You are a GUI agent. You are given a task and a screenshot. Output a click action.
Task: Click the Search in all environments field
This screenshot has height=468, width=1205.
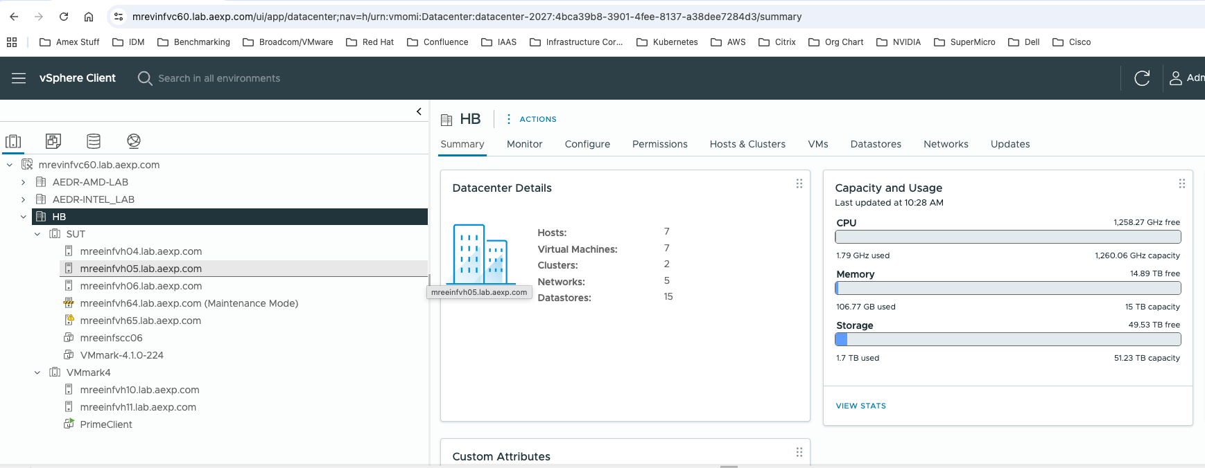point(219,78)
